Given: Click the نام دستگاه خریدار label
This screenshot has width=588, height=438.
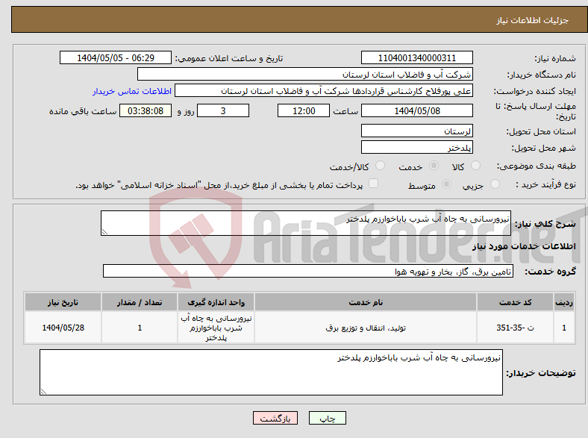Looking at the screenshot, I should [x=542, y=75].
